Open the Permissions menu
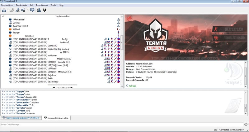Image resolution: width=249 pixels, height=132 pixels. 42,5
